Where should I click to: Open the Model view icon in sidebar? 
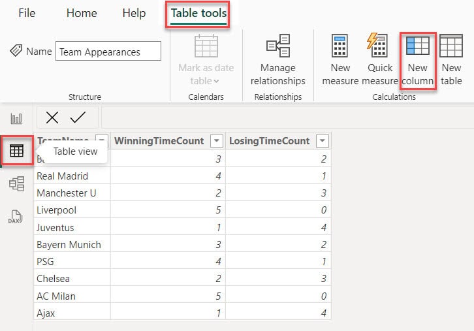[16, 183]
